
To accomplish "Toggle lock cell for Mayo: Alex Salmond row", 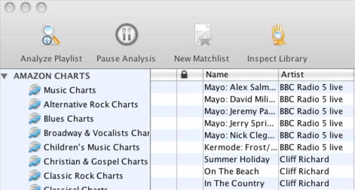I will tap(190, 87).
